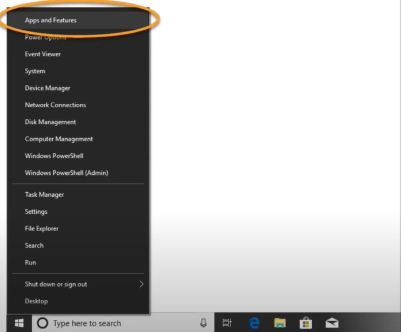Focus the Type here to search box
Screen dimensions: 401x332
(123, 323)
